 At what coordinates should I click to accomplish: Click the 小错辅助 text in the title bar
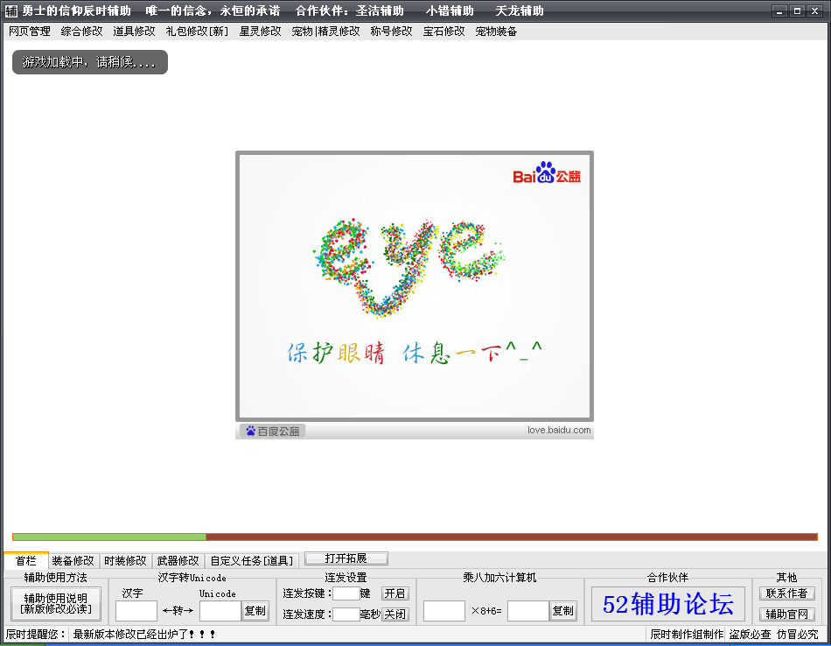[x=450, y=11]
